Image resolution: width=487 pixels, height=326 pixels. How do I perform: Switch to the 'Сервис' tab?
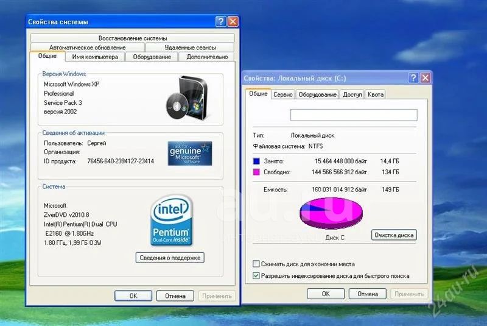[283, 94]
